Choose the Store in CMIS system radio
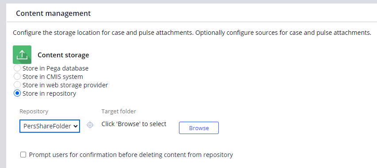377x168 pixels. point(17,77)
